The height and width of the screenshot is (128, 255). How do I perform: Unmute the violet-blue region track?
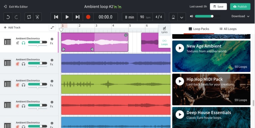[x=18, y=64]
